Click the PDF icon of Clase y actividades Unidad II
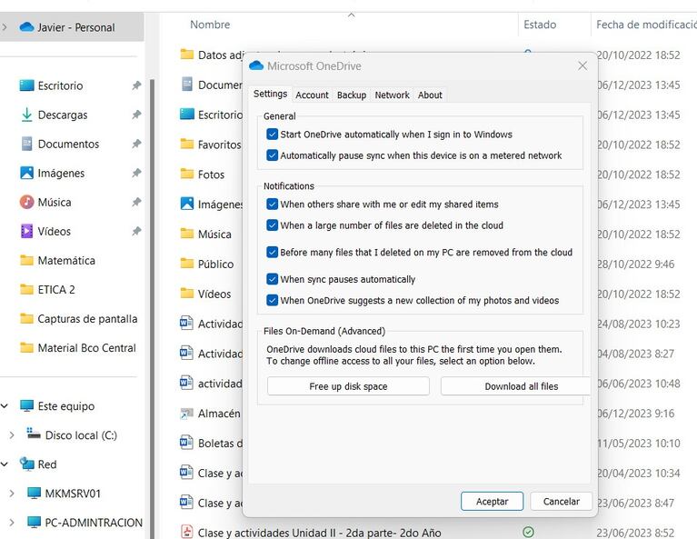697x539 pixels. coord(186,532)
